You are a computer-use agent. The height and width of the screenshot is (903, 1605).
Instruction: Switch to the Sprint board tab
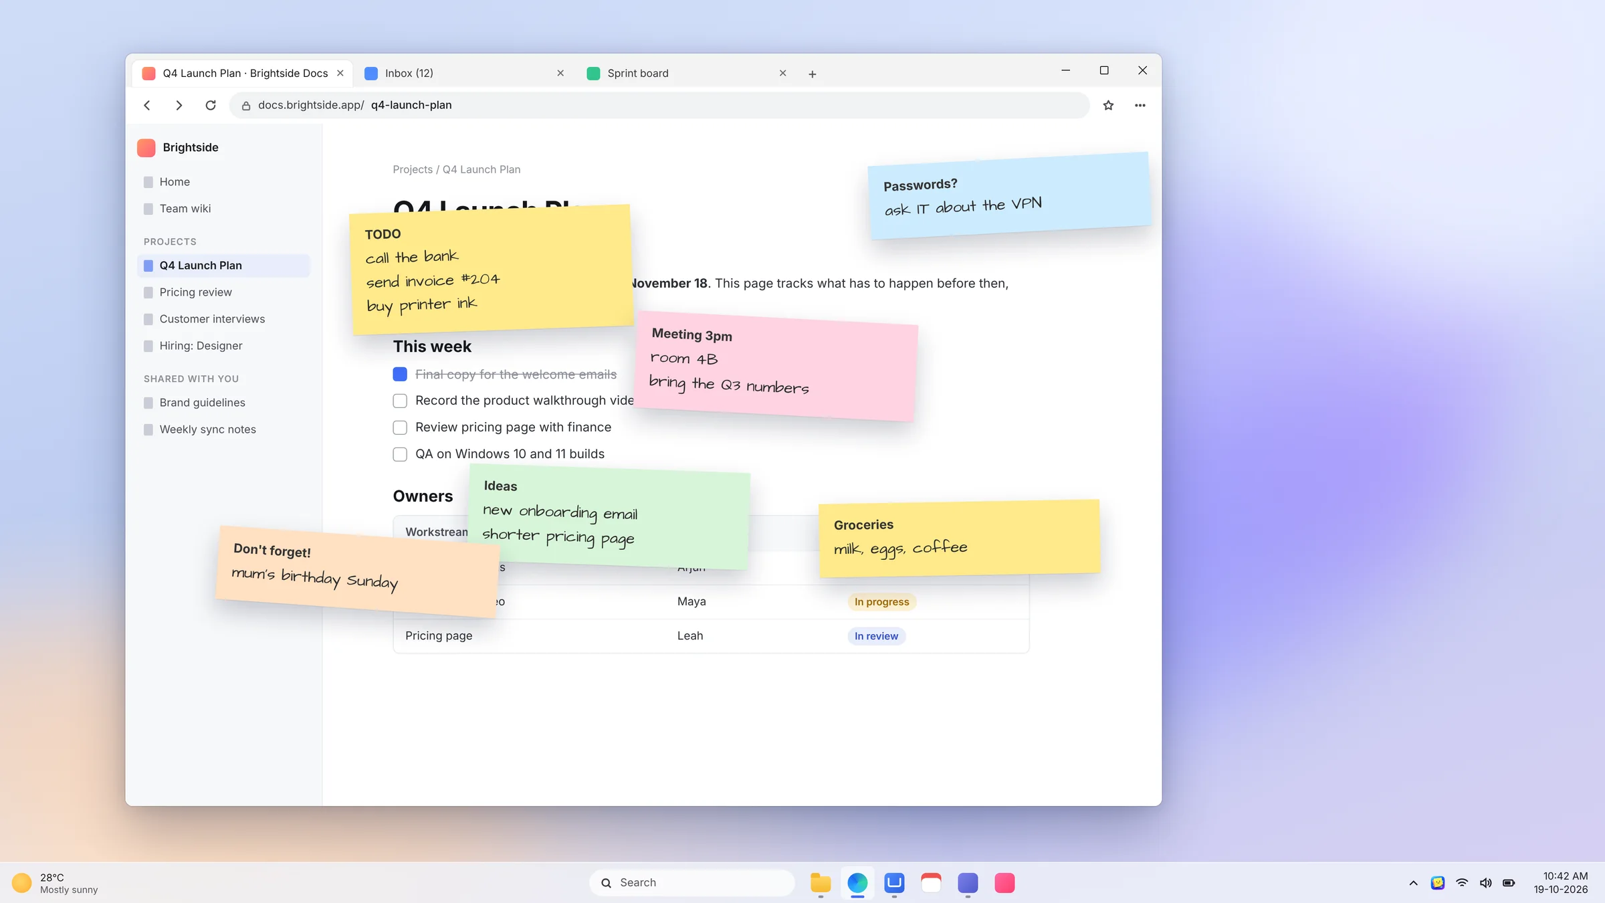click(x=687, y=73)
